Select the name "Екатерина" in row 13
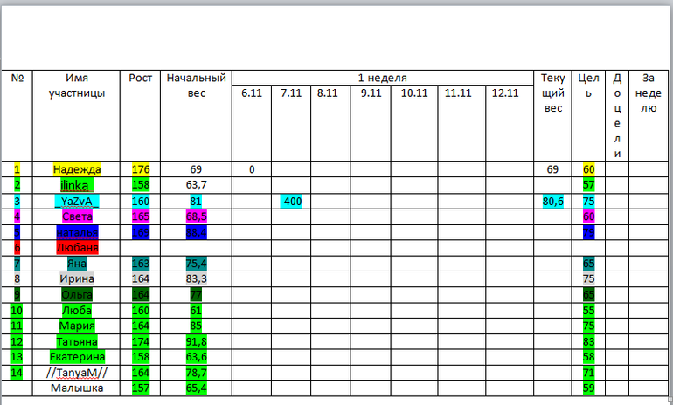673x405 pixels. coord(77,356)
